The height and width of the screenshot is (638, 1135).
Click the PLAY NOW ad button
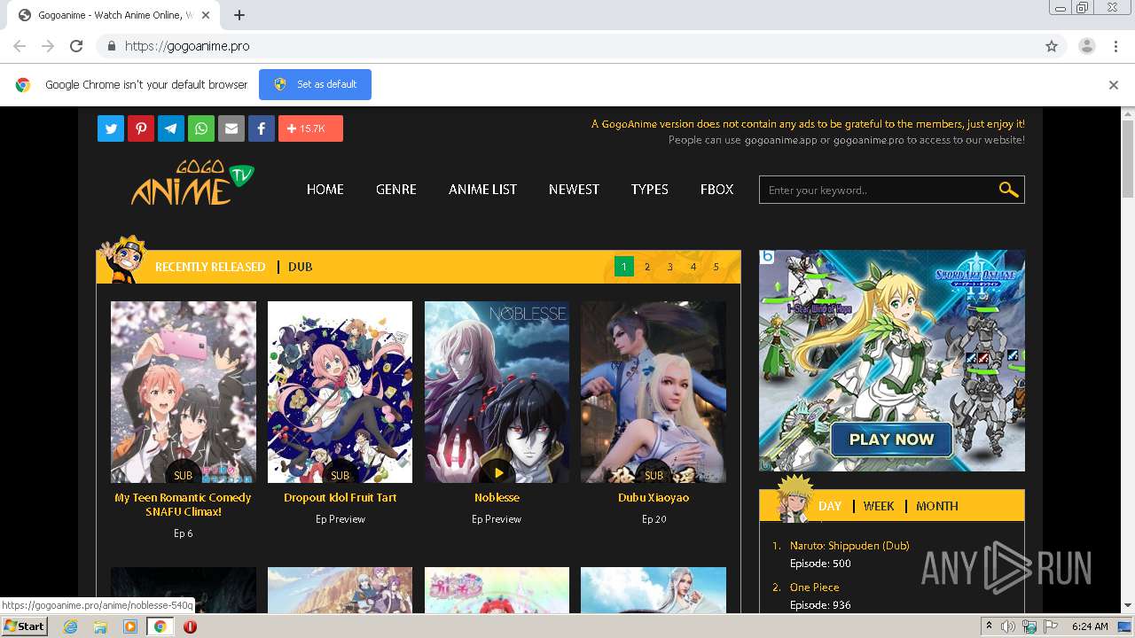[891, 440]
